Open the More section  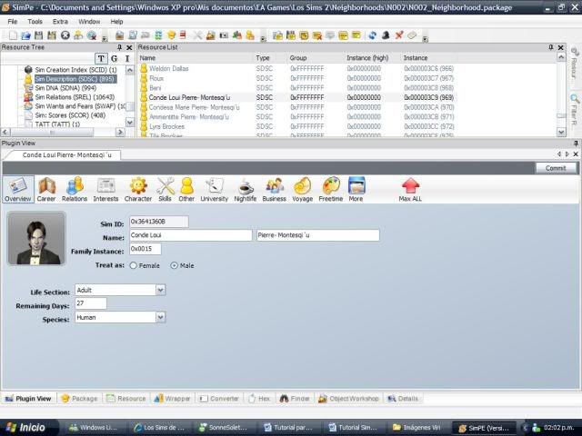pyautogui.click(x=356, y=190)
